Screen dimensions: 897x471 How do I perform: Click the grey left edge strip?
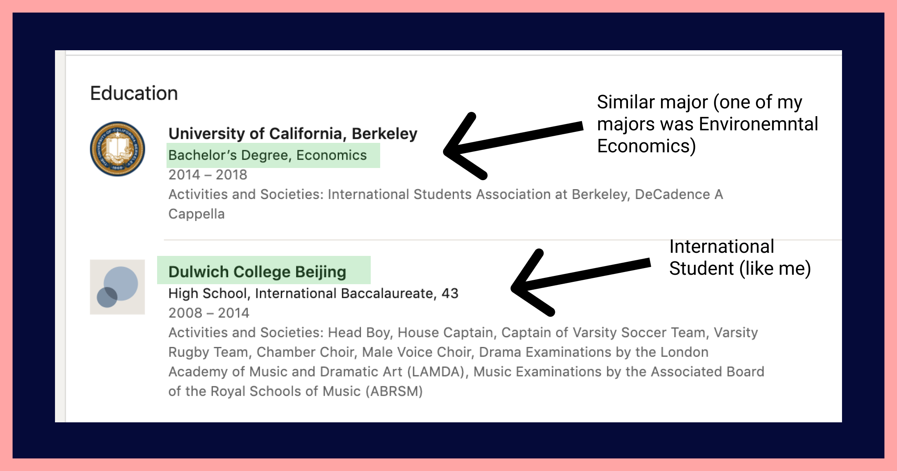60,235
